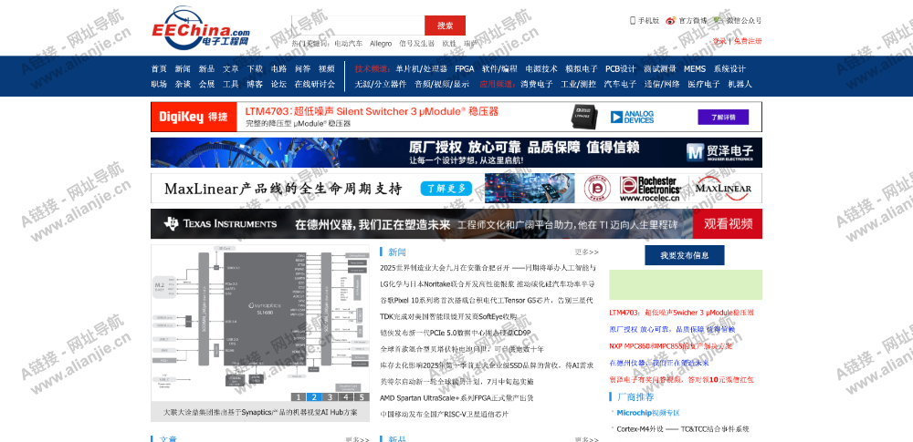This screenshot has height=442, width=913.
Task: Open the FPGA tech channel
Action: pyautogui.click(x=464, y=68)
